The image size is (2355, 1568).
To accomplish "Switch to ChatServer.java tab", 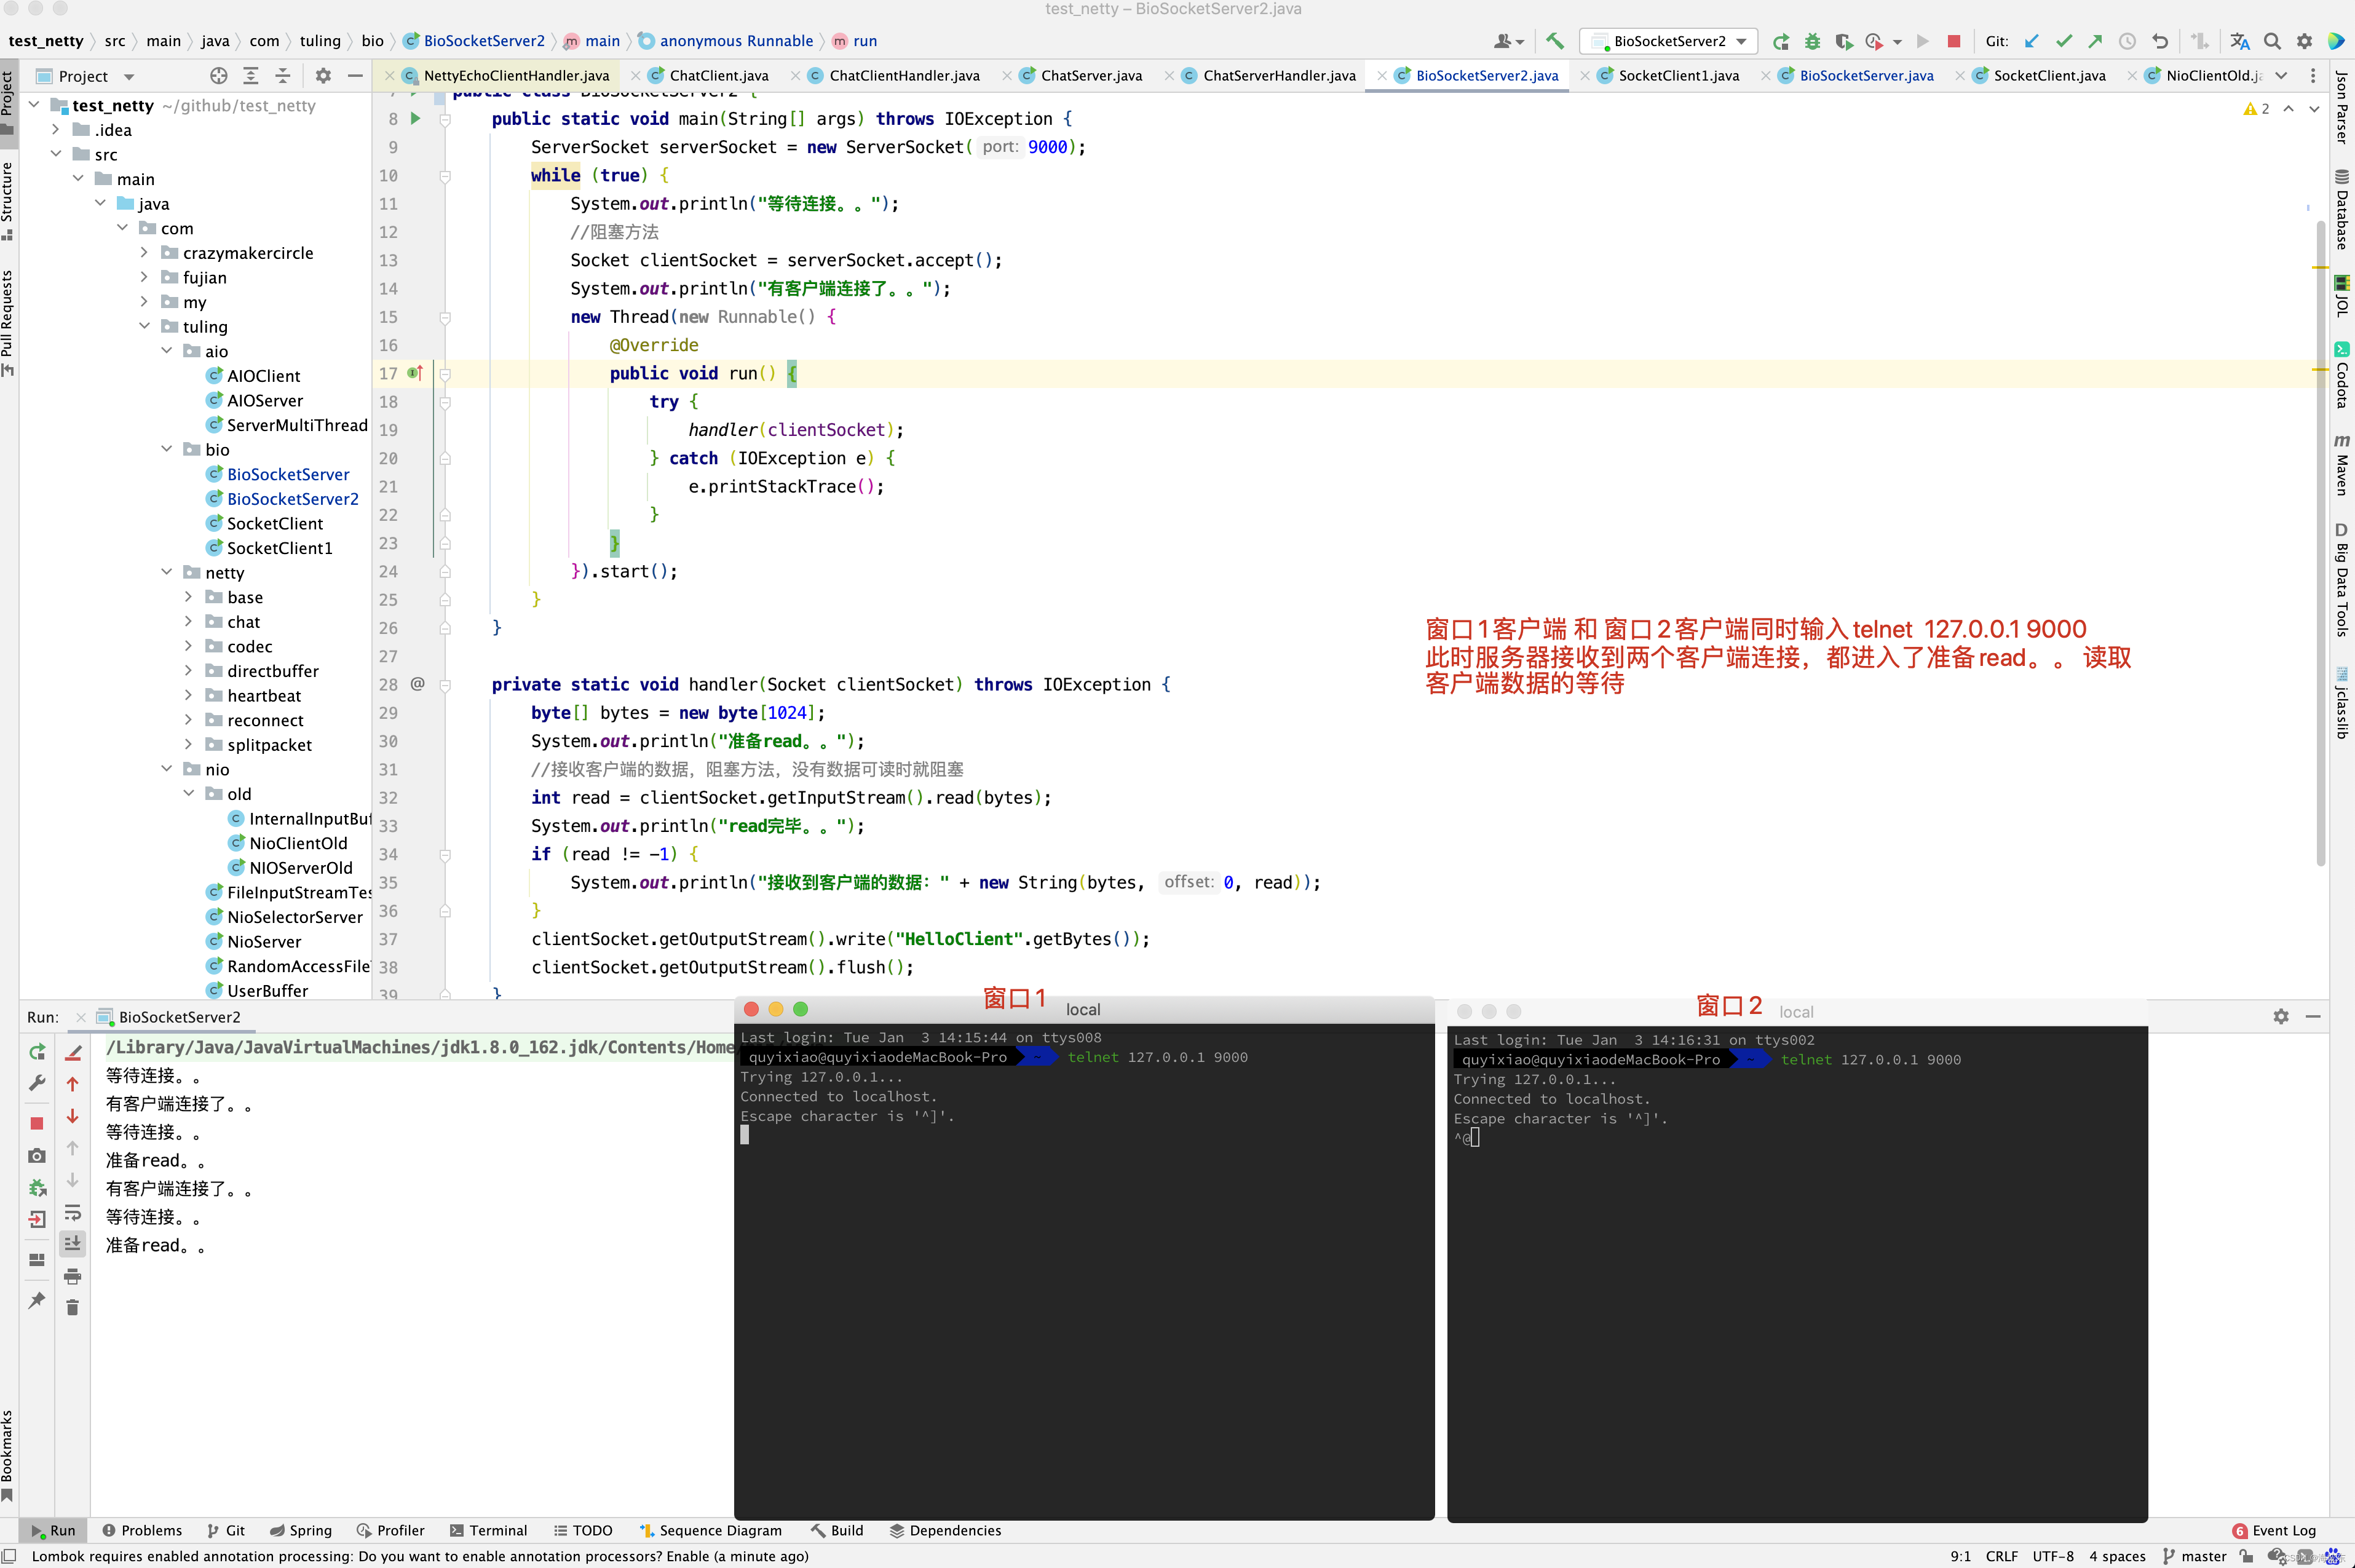I will coord(1091,76).
